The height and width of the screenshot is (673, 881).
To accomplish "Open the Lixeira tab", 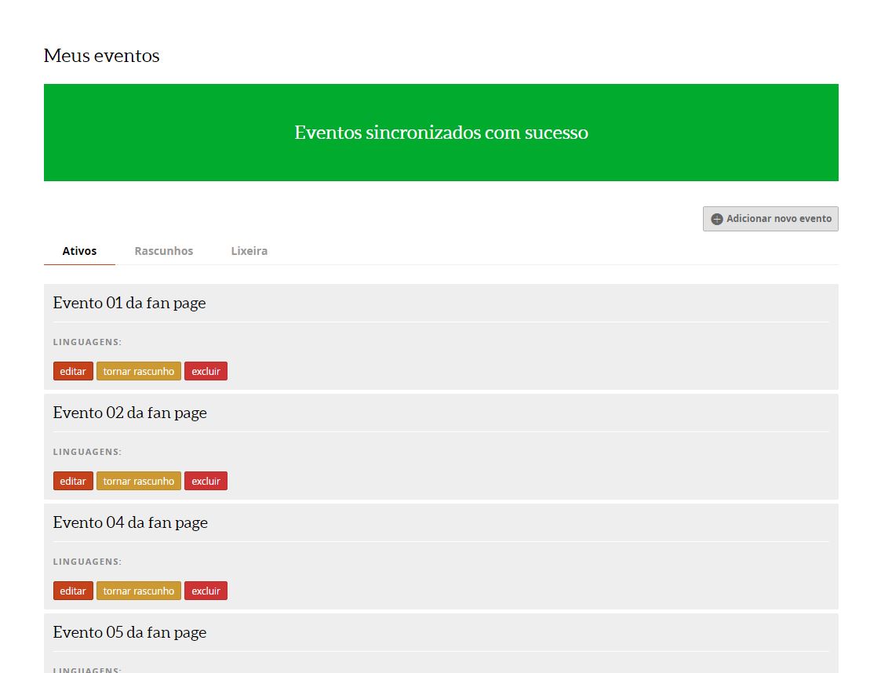I will (249, 251).
